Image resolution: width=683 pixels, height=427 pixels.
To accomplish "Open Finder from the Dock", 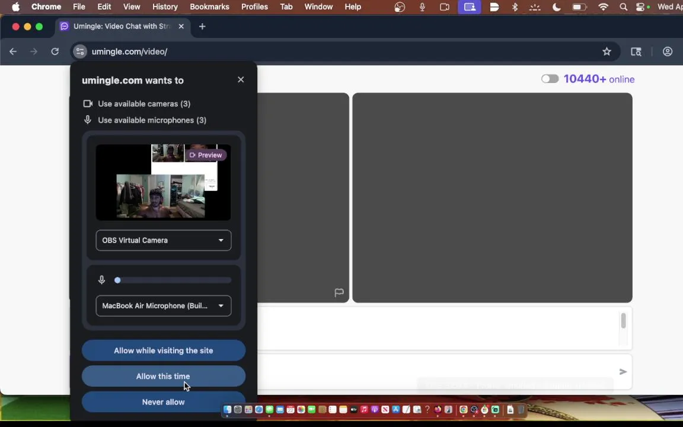I will tap(228, 410).
